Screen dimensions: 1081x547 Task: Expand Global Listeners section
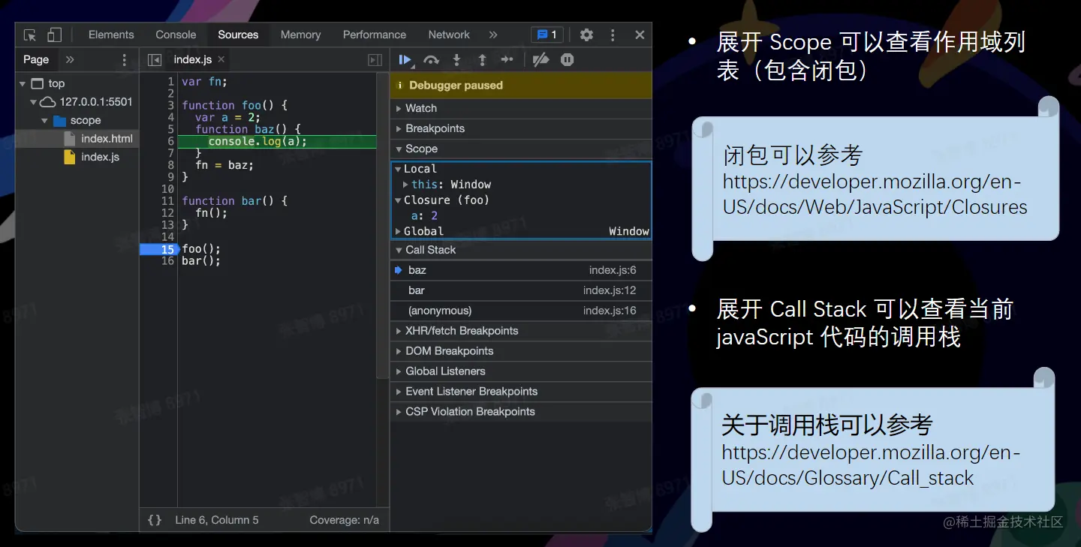click(521, 371)
